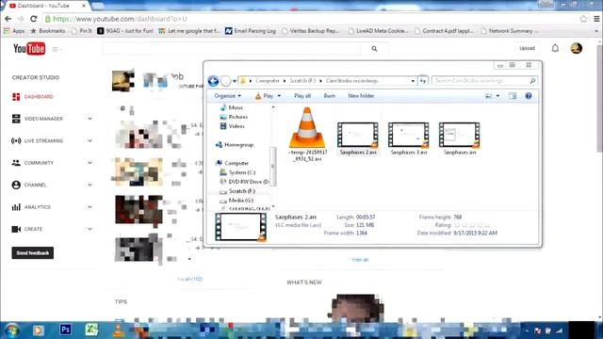The image size is (603, 339).
Task: Open the Apps bookmarks shortcut
Action: pos(14,31)
